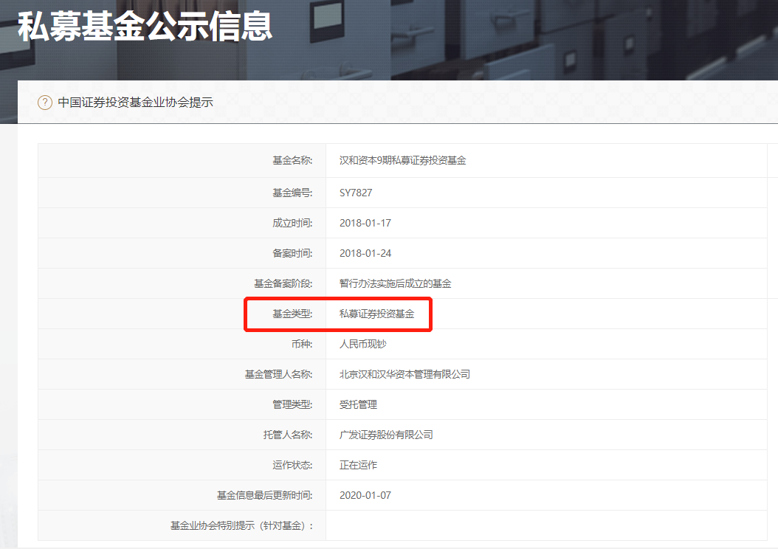Click the 基金备案阶段 field value
Image resolution: width=778 pixels, height=549 pixels.
[x=394, y=283]
